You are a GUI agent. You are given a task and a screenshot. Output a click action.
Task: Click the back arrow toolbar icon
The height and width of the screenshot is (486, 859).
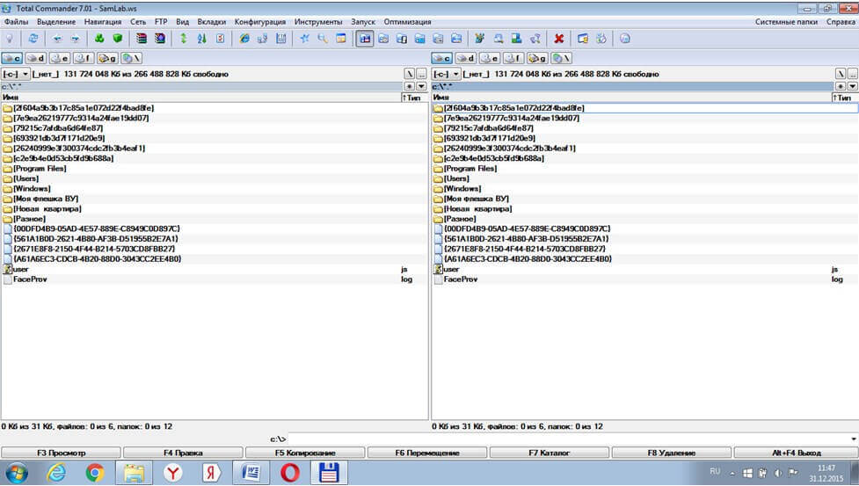pyautogui.click(x=57, y=39)
